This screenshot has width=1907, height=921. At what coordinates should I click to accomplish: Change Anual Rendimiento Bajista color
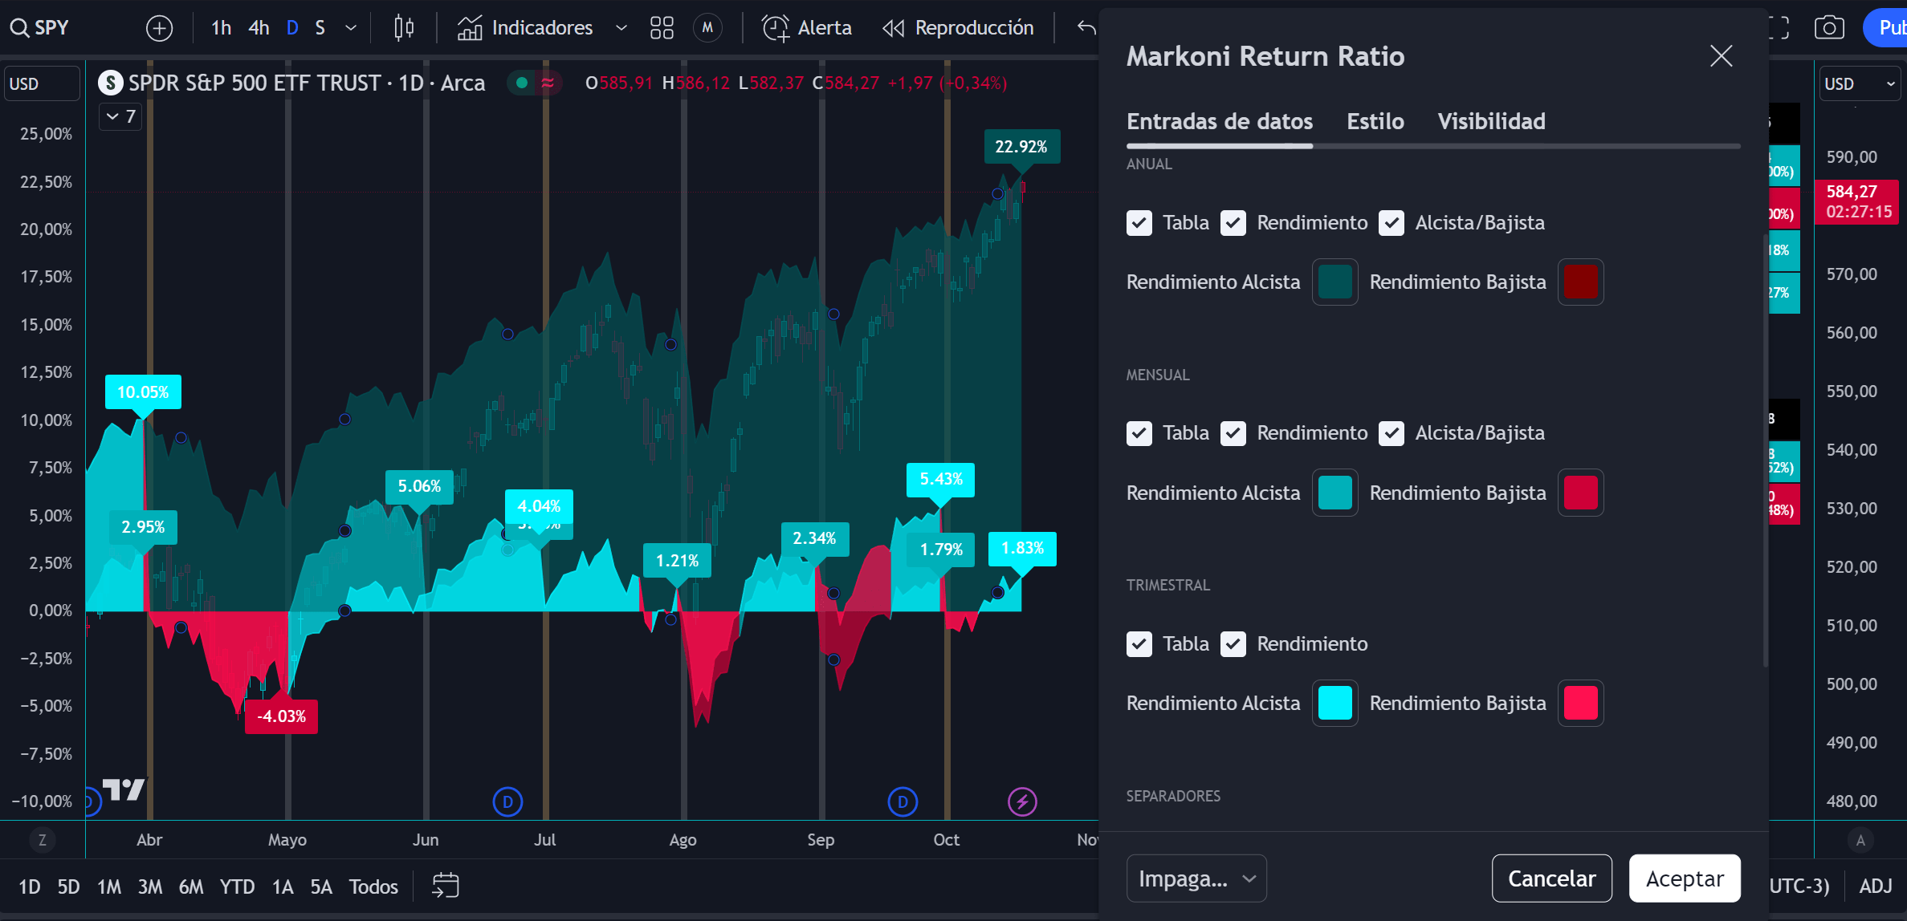tap(1581, 282)
